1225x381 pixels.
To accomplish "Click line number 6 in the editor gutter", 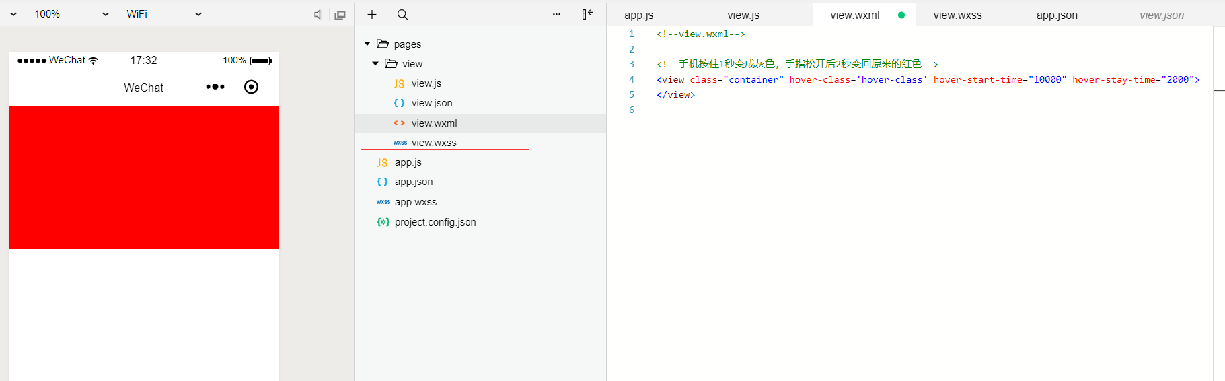I will click(x=632, y=110).
